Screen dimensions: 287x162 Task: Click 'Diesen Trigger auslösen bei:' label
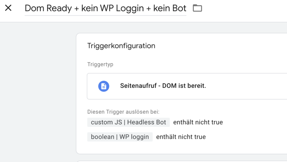[123, 112]
